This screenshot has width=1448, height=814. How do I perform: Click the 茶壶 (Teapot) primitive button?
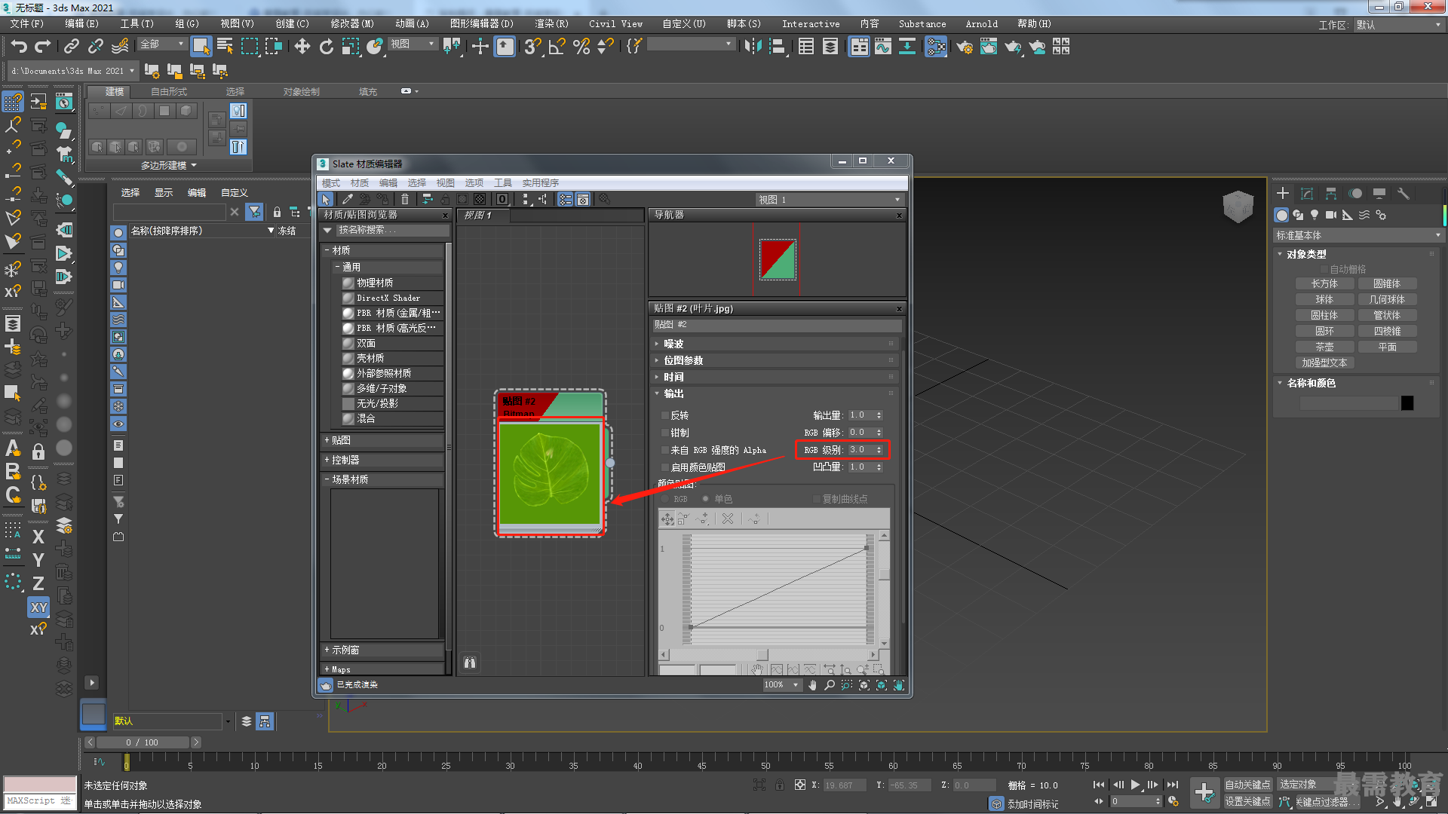1324,347
